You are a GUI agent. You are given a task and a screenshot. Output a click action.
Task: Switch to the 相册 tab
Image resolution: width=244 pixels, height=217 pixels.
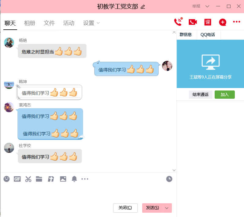tap(30, 23)
